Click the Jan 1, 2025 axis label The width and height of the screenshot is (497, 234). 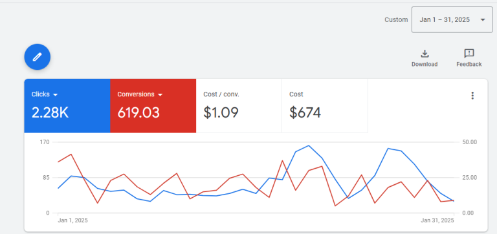(x=73, y=220)
